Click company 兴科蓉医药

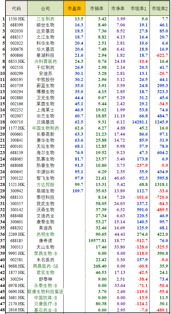click(x=45, y=61)
